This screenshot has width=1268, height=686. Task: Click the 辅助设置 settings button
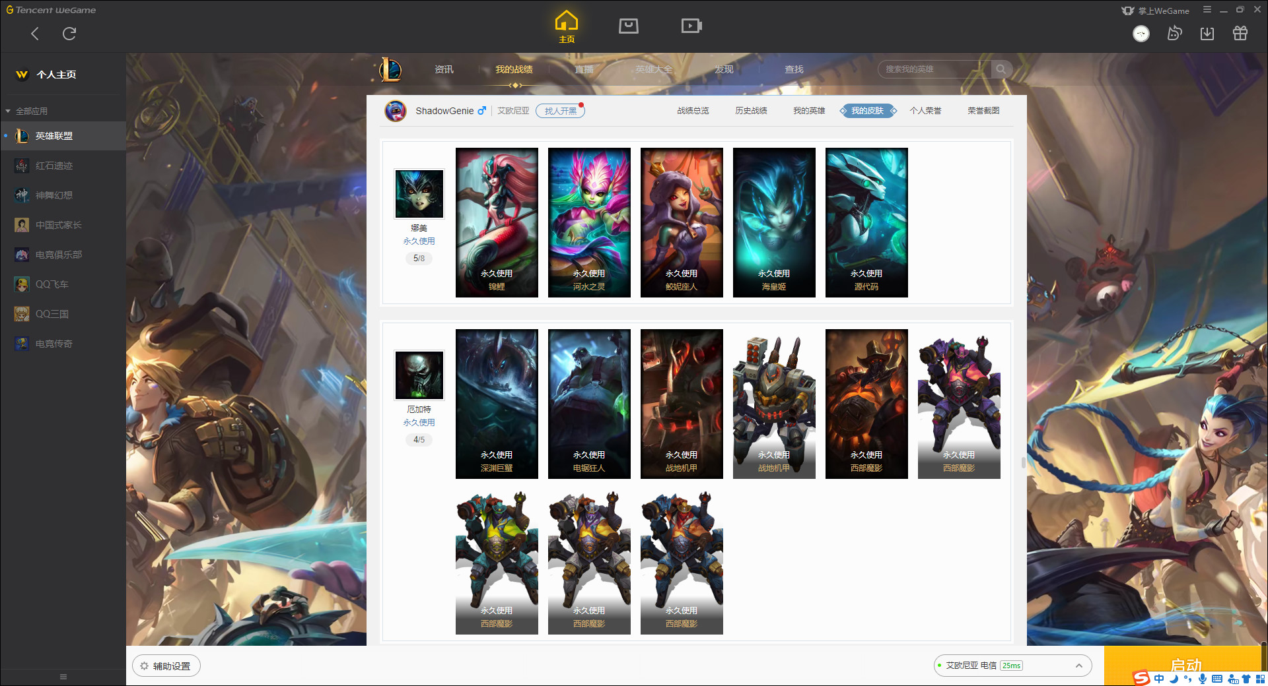pyautogui.click(x=166, y=666)
